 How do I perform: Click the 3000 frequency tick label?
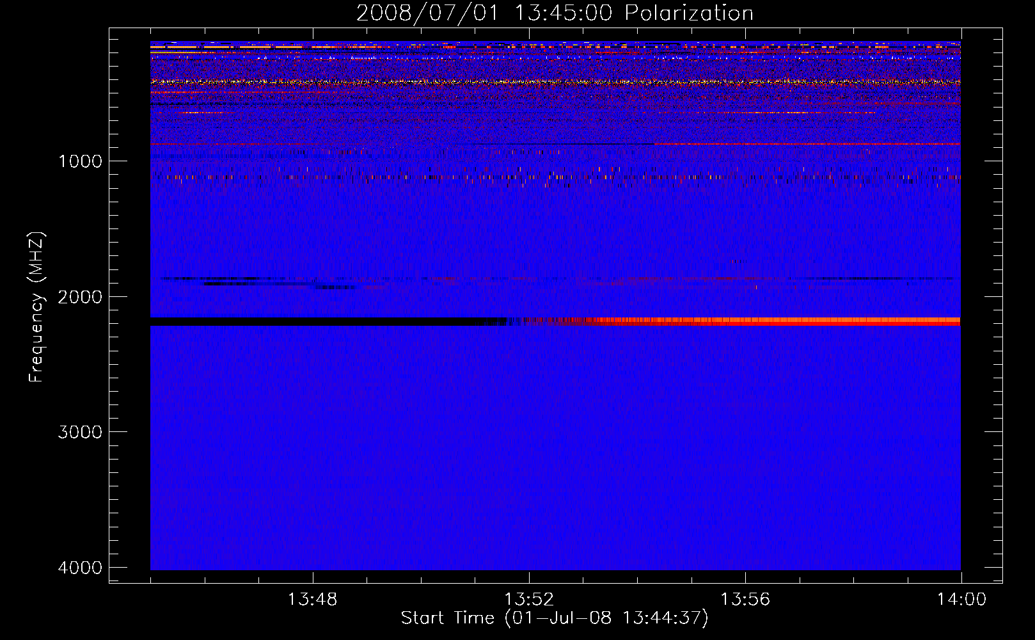[80, 432]
